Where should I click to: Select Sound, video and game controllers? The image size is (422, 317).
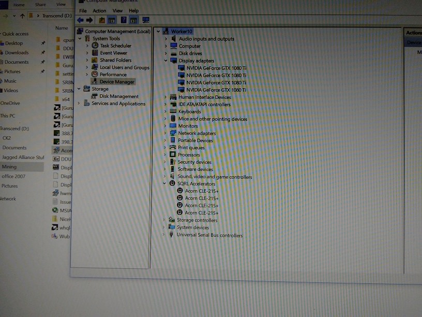click(x=215, y=177)
